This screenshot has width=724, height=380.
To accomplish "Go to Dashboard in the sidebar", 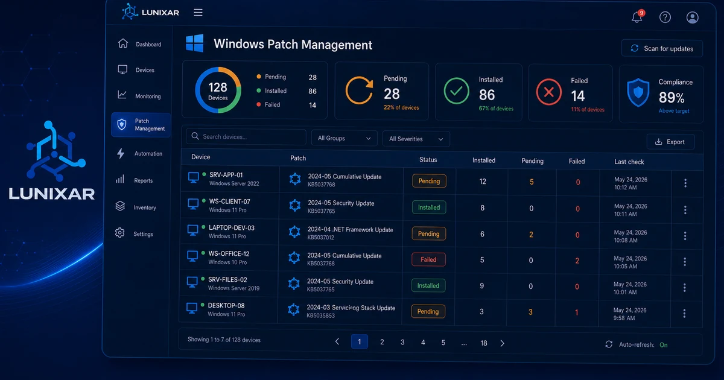I will (140, 44).
